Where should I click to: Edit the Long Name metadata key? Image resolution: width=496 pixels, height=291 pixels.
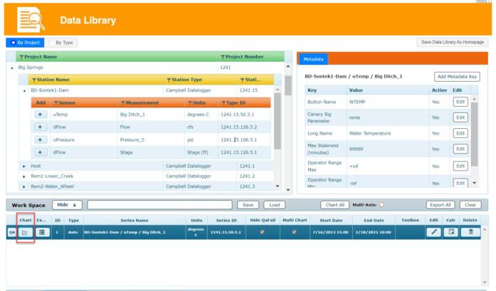pyautogui.click(x=460, y=133)
